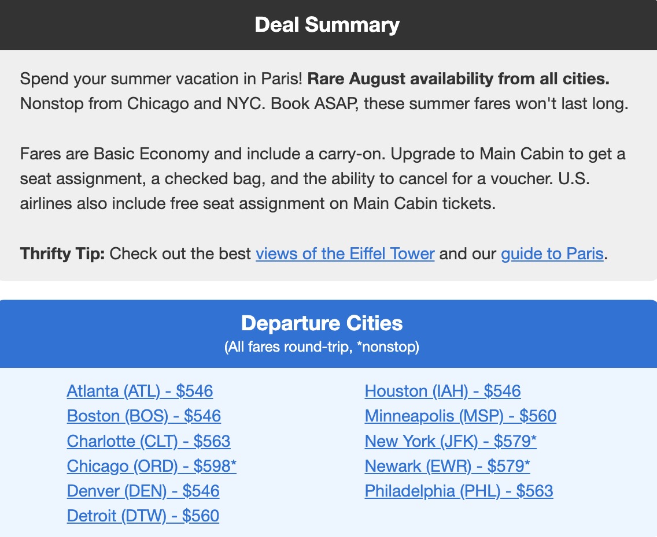This screenshot has width=657, height=537.
Task: Select the Atlanta (ATL) $546 fare
Action: pyautogui.click(x=140, y=391)
